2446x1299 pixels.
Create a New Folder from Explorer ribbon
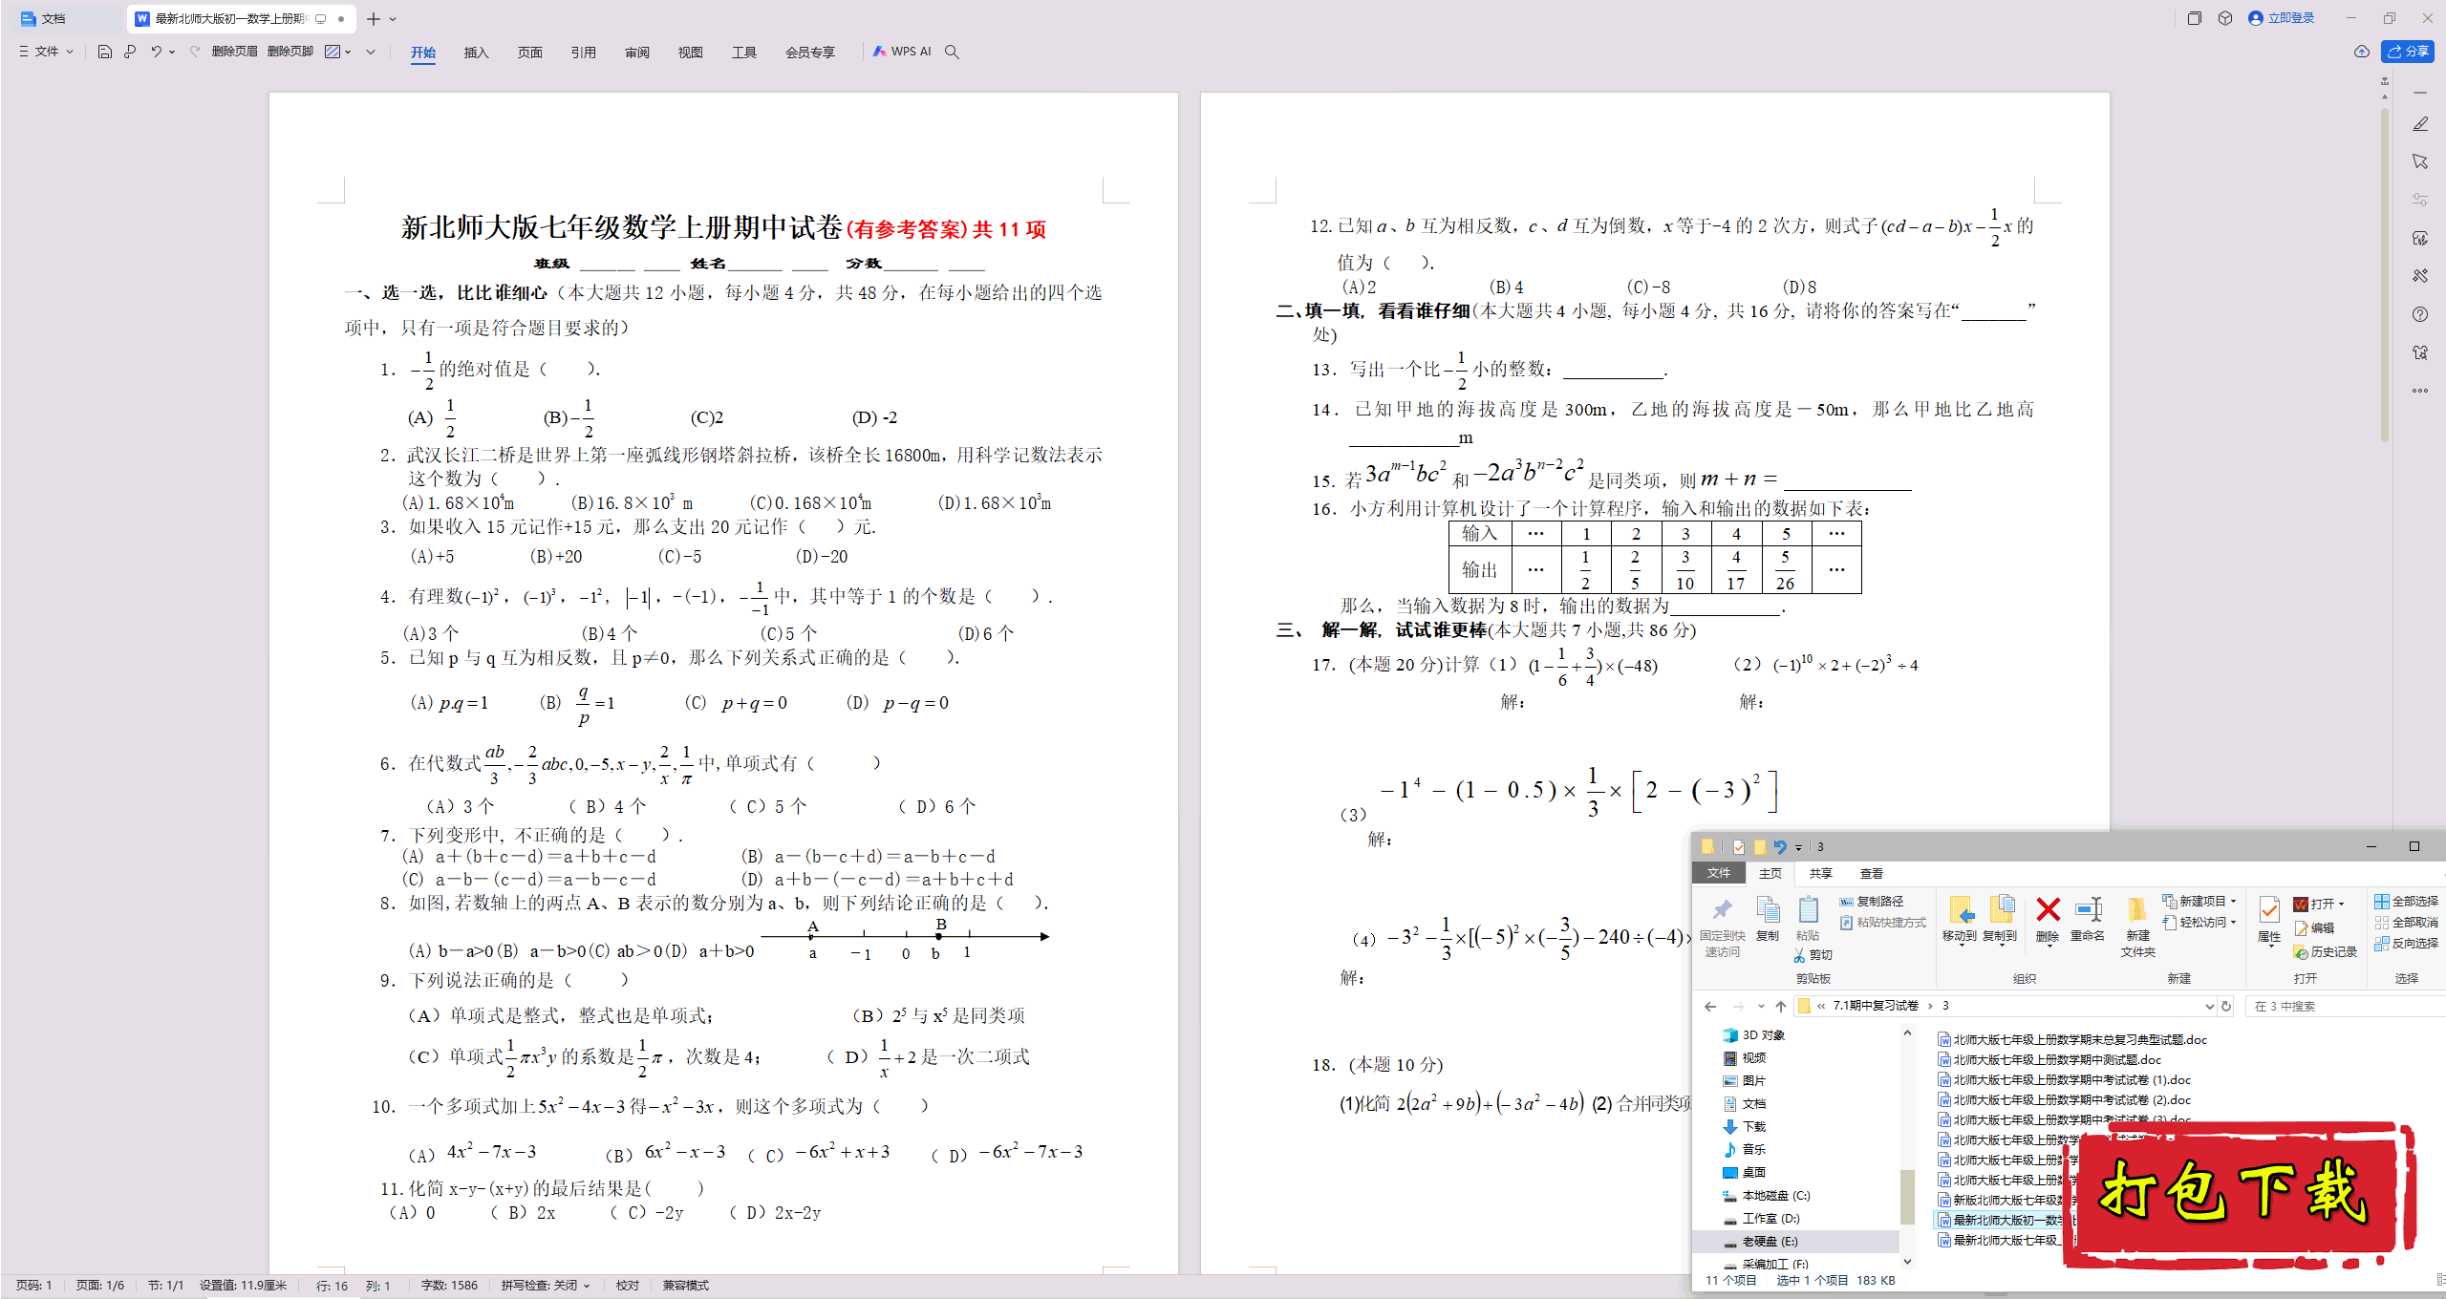click(x=2138, y=926)
